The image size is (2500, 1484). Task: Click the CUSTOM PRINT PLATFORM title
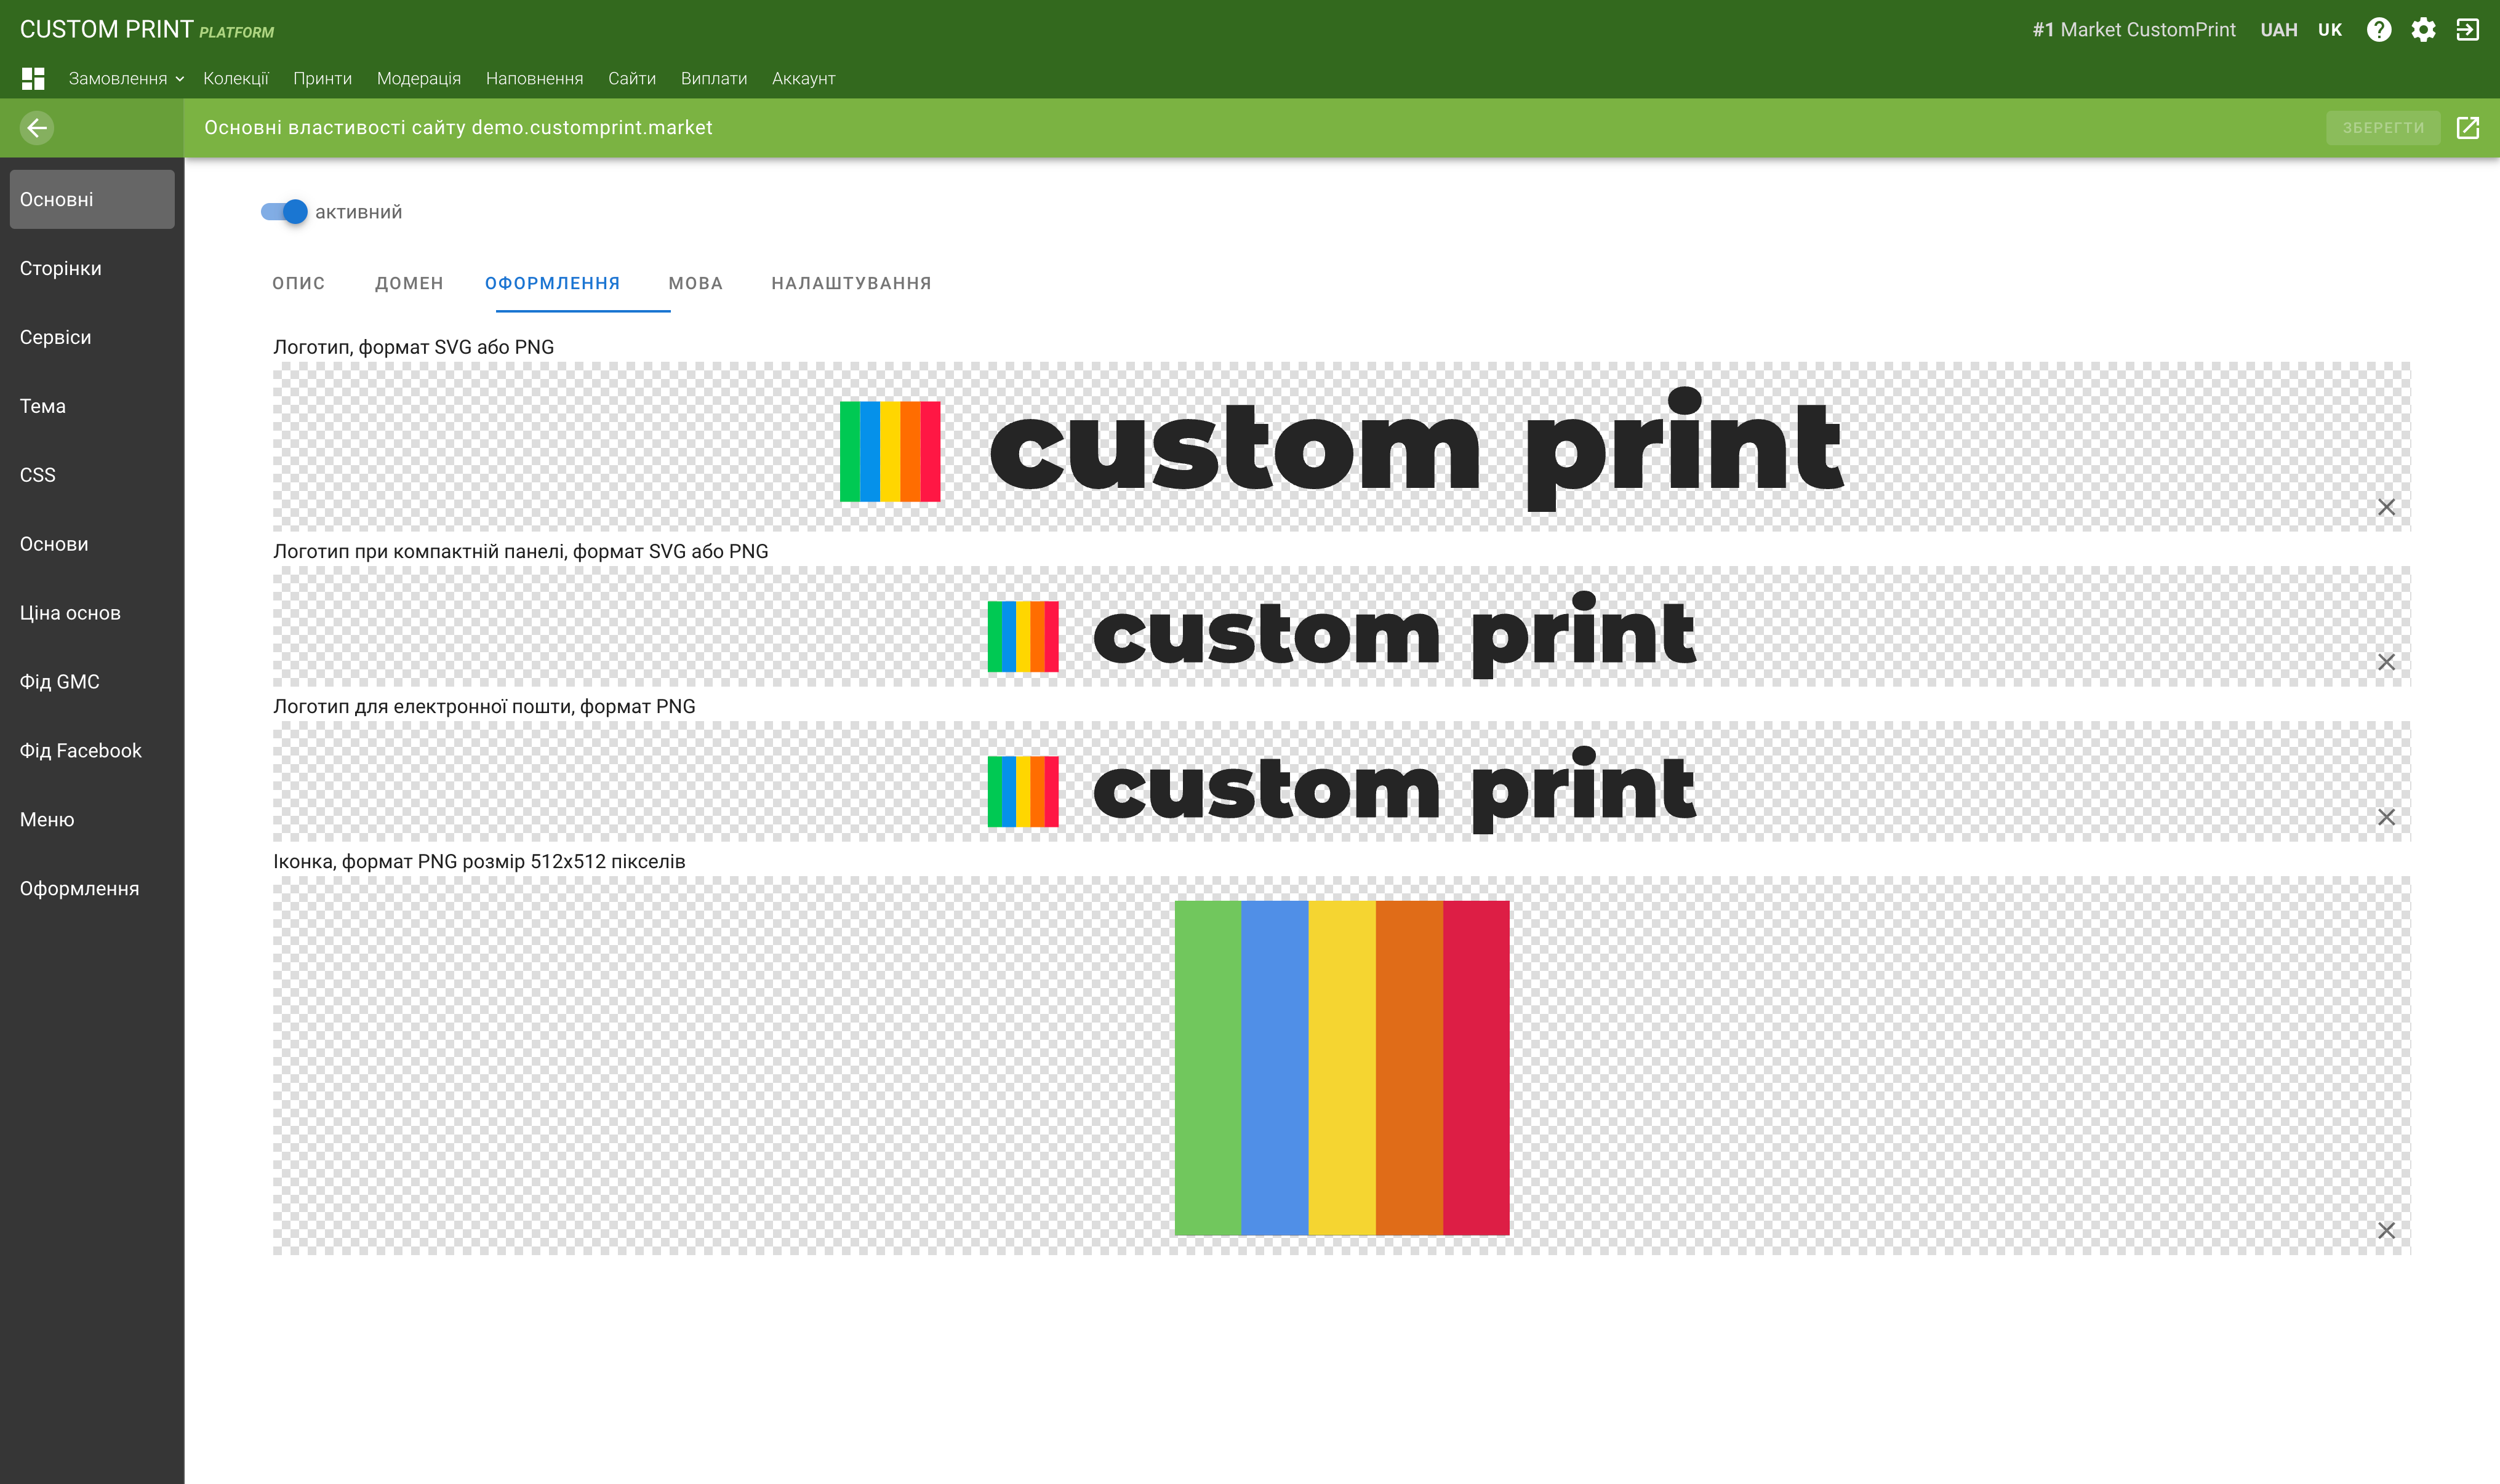pos(147,30)
